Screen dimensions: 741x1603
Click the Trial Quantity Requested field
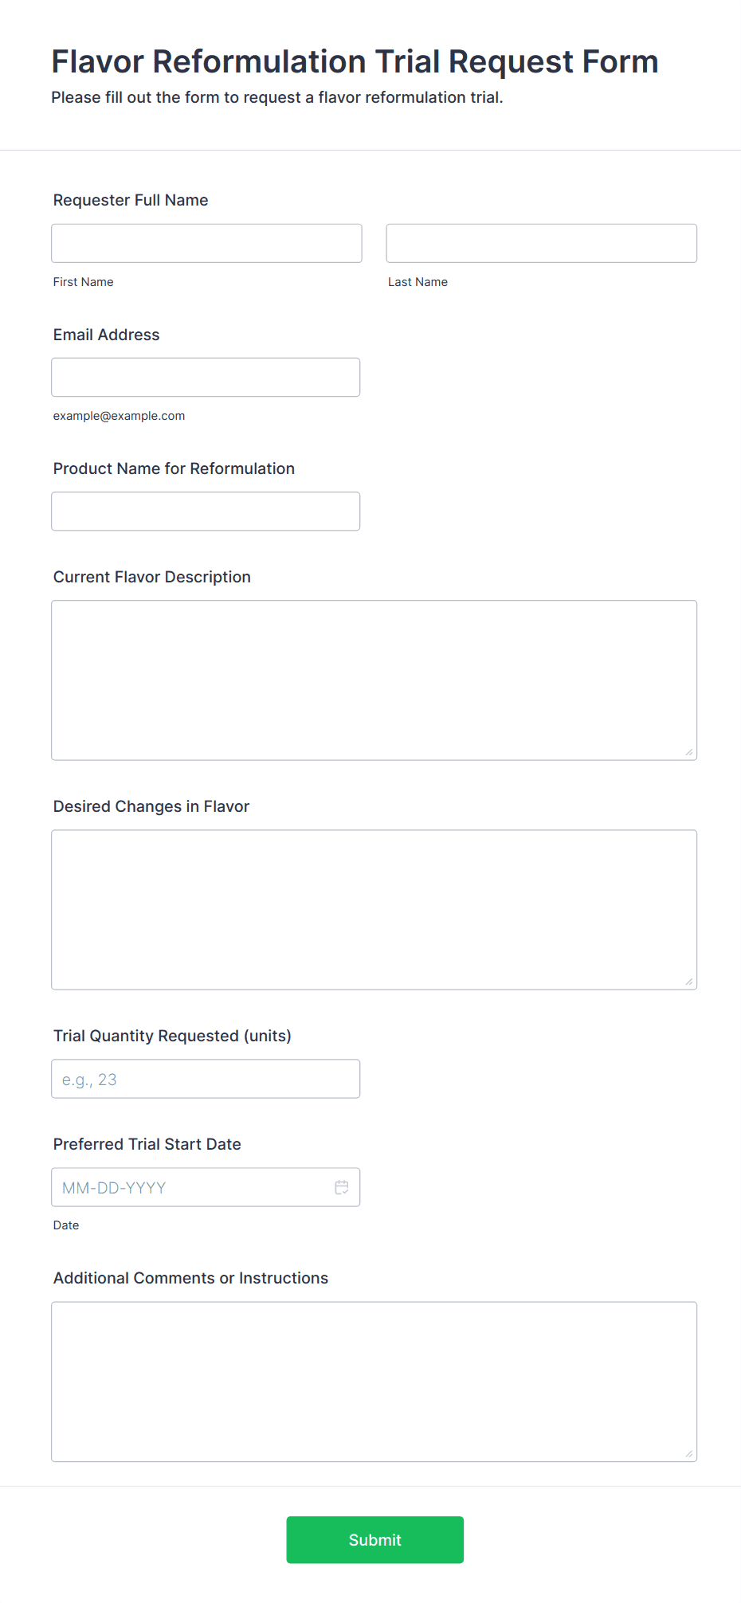[x=206, y=1079]
